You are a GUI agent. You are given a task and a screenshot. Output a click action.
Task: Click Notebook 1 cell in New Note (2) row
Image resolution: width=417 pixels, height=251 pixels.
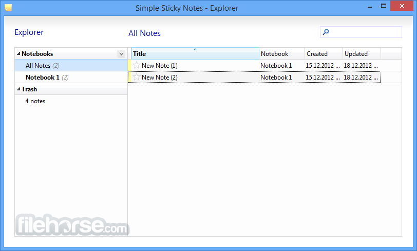[276, 78]
